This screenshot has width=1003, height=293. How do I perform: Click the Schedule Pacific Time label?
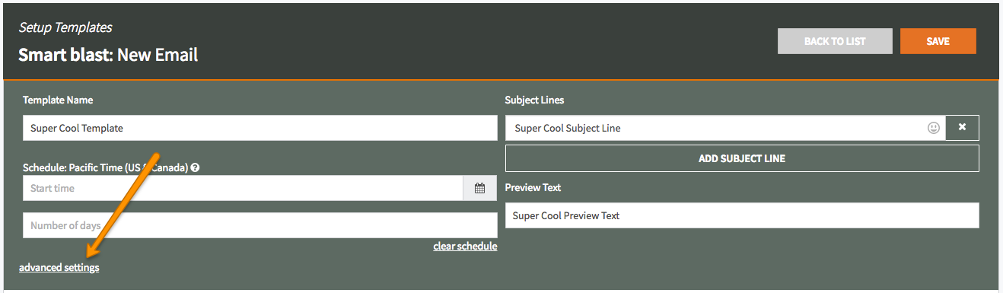click(x=106, y=167)
